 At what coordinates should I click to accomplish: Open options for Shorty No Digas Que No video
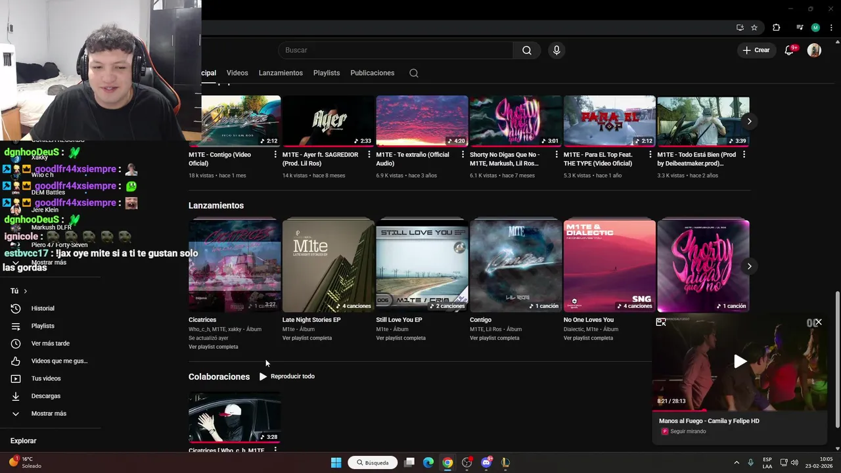click(x=557, y=155)
